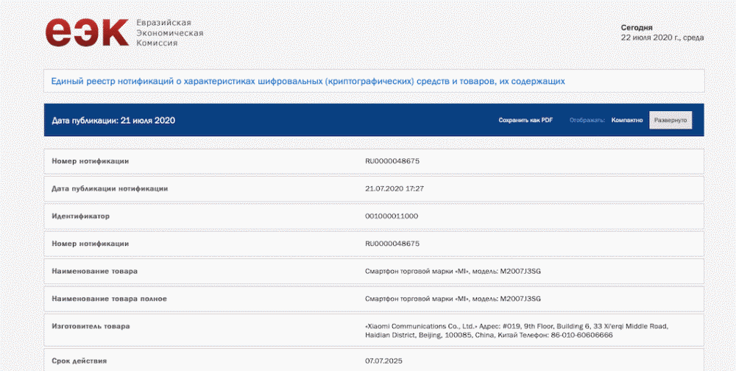Click the Xiaomi Communications Co. manufacturer address

pos(517,331)
